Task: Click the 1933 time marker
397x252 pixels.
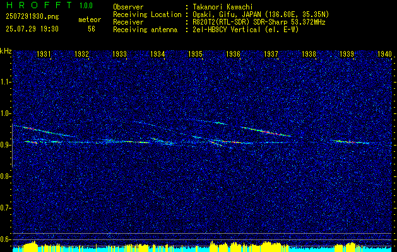Action: (x=119, y=54)
